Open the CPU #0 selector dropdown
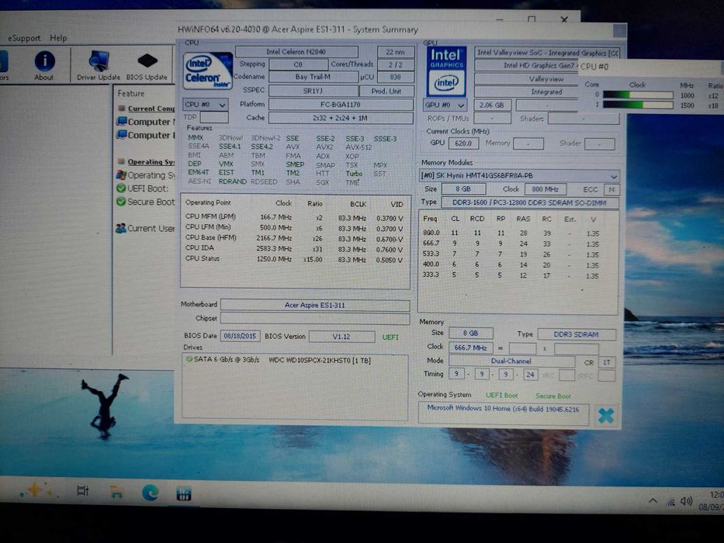This screenshot has width=724, height=543. (x=205, y=105)
